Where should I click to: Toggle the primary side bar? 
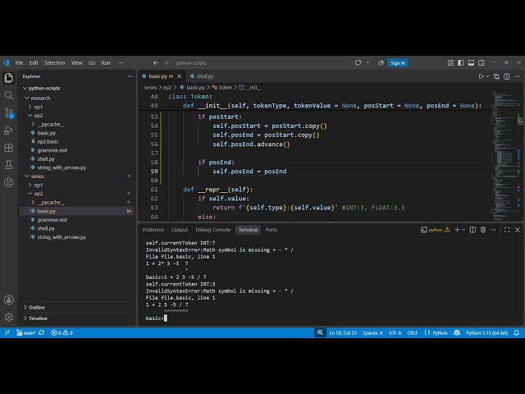point(461,62)
